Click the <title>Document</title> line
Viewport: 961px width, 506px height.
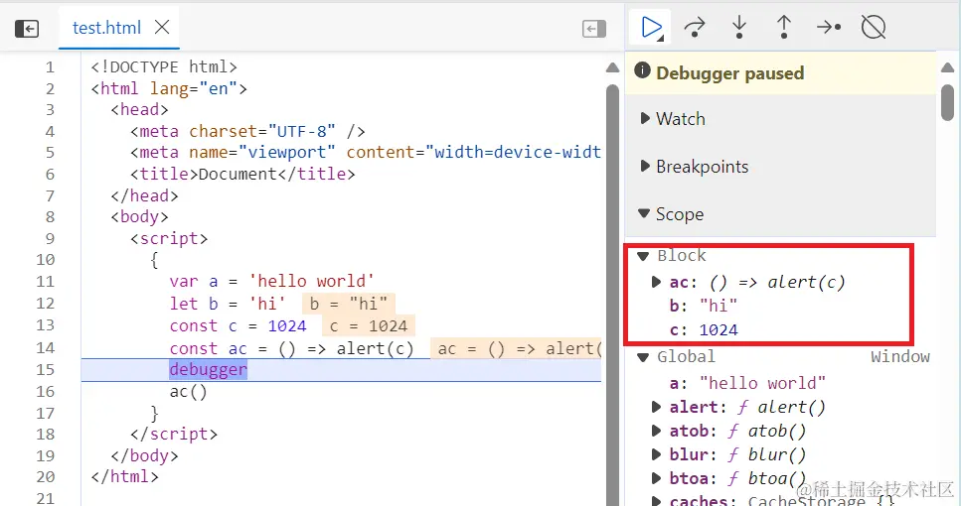point(242,175)
